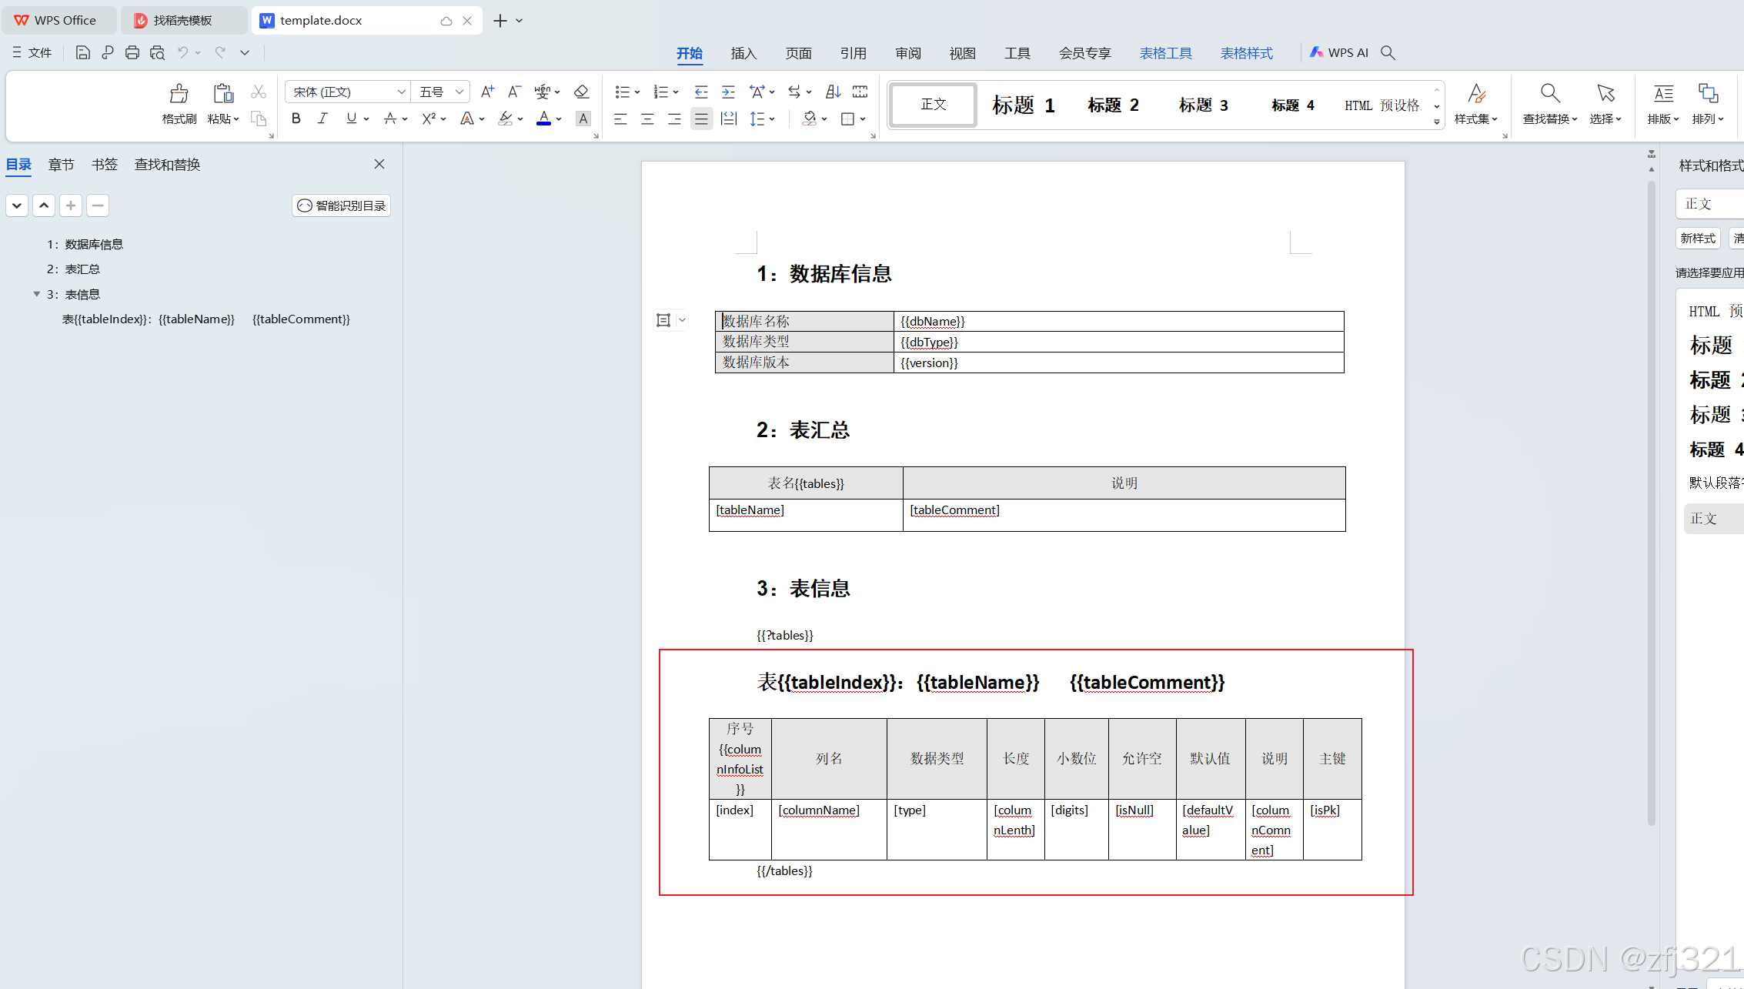Screen dimensions: 1744x989
Task: Click the center alignment icon
Action: click(x=647, y=119)
